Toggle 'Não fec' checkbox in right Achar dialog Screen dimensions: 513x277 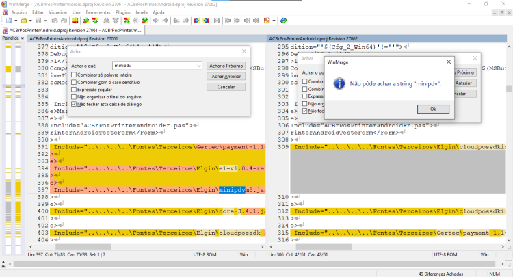[x=305, y=111]
